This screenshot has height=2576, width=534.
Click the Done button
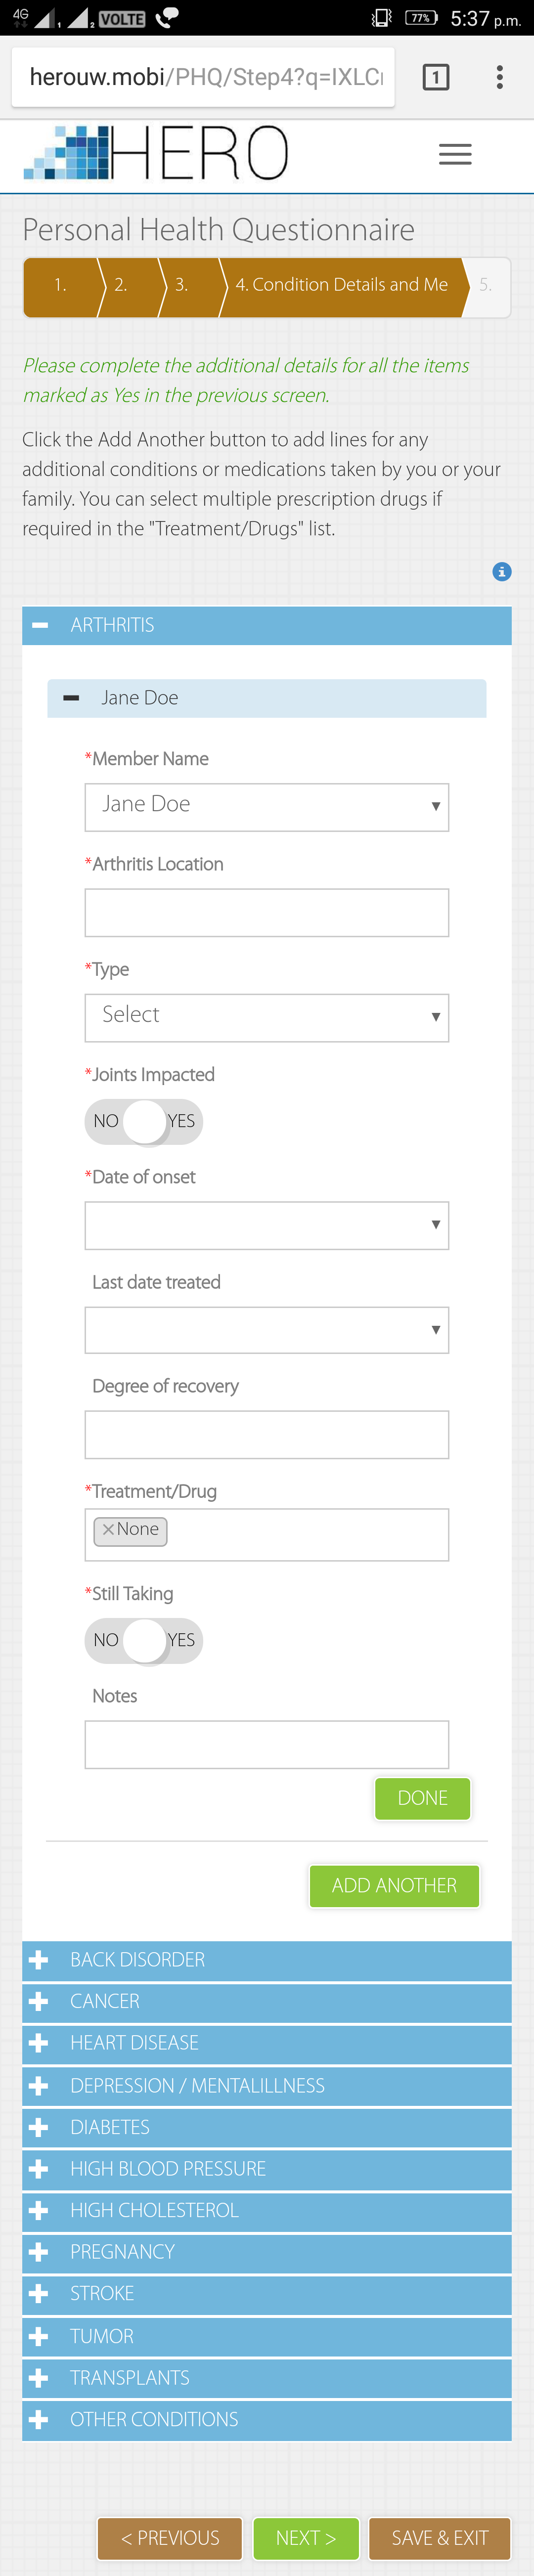422,1798
